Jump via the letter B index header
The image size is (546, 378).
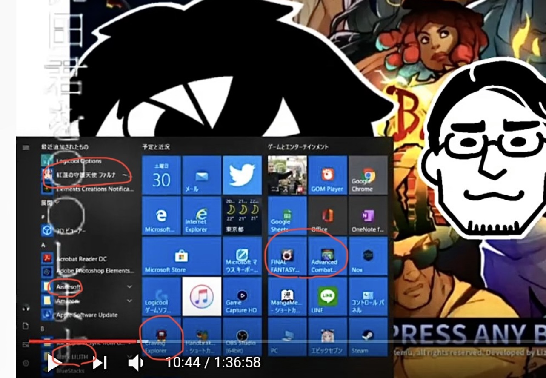click(x=43, y=329)
